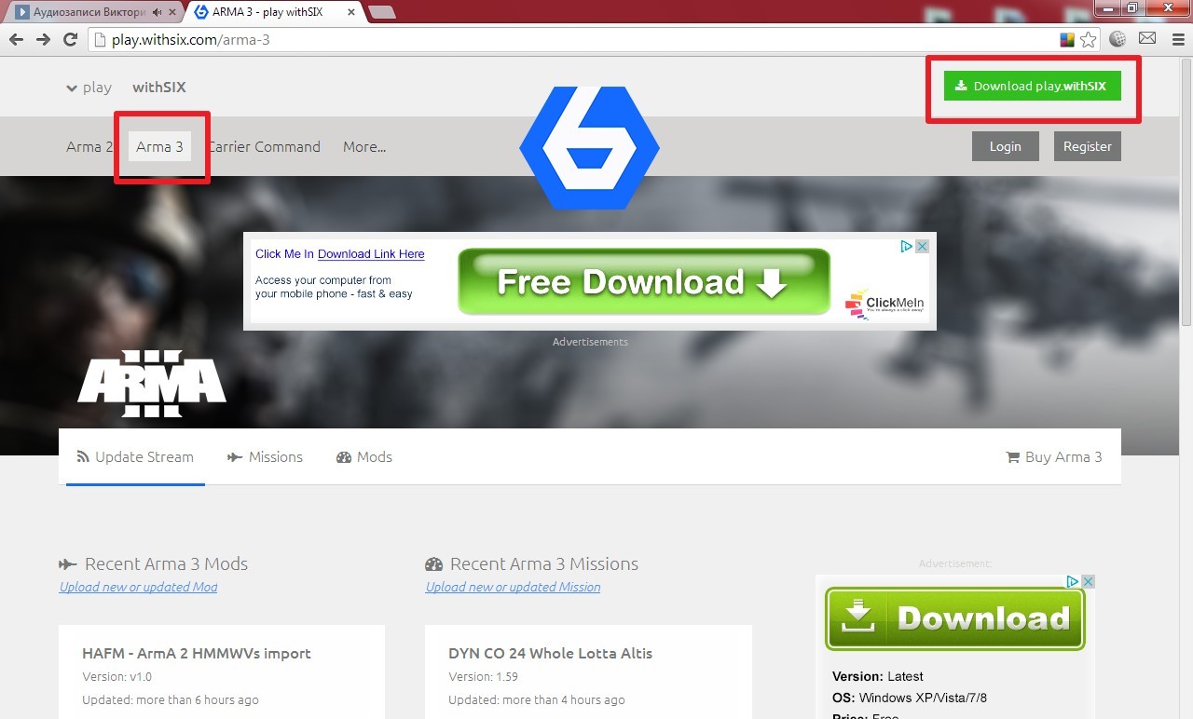The height and width of the screenshot is (719, 1193).
Task: Open the Arma 2 game section
Action: click(89, 146)
